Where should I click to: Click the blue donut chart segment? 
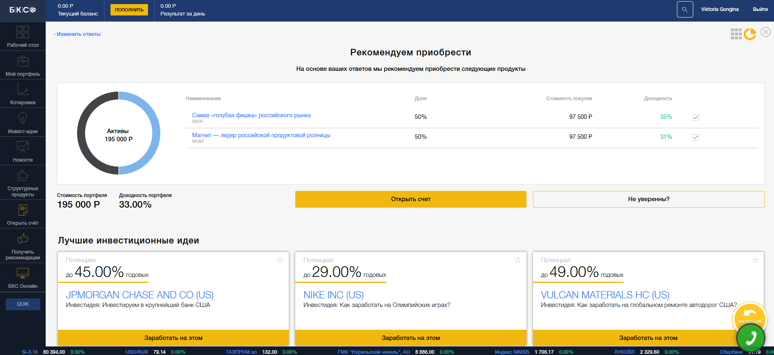[x=156, y=133]
